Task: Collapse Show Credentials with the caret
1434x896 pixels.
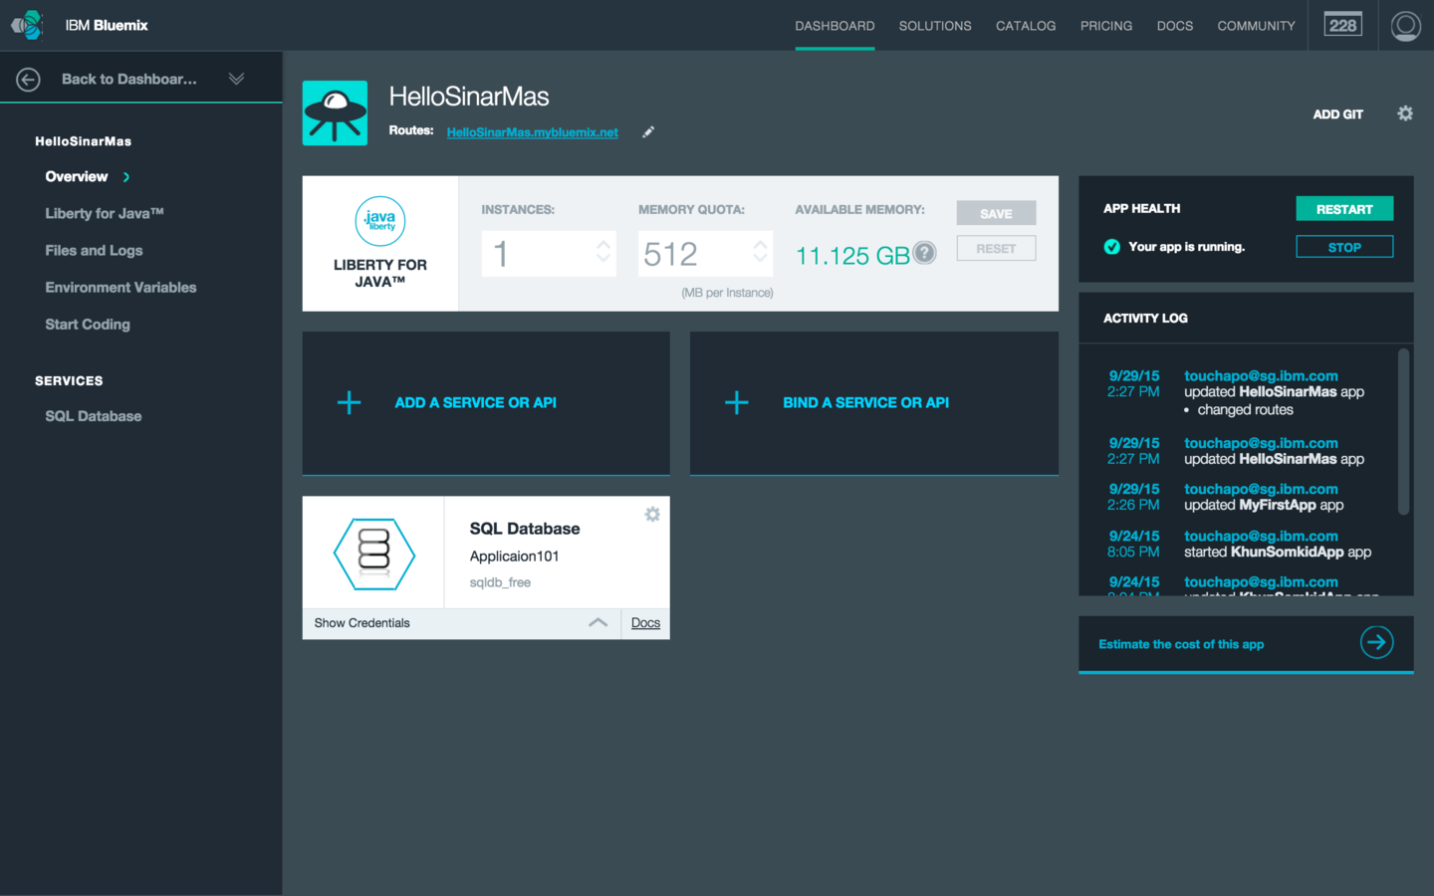Action: pyautogui.click(x=597, y=622)
